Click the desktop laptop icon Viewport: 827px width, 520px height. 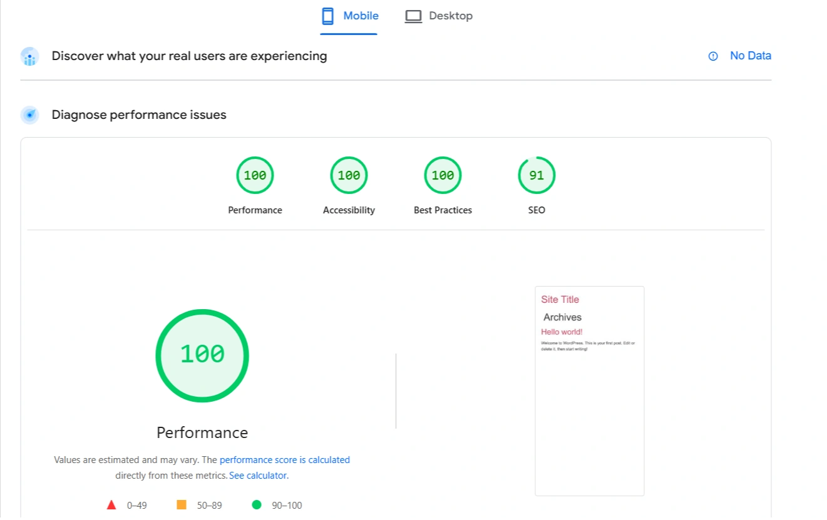click(413, 16)
